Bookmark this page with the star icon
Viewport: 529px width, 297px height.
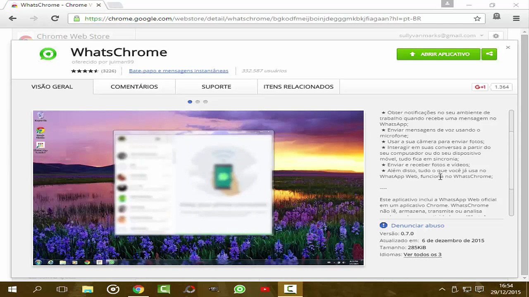click(477, 19)
